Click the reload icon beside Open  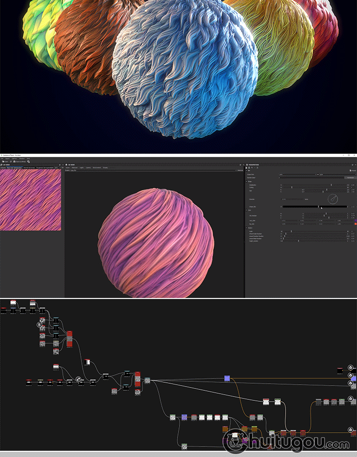(11, 161)
